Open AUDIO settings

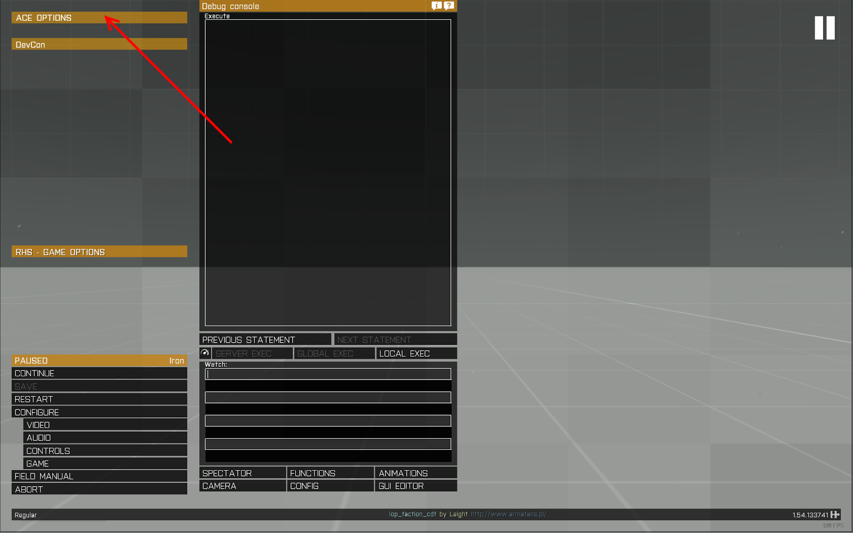pos(105,438)
